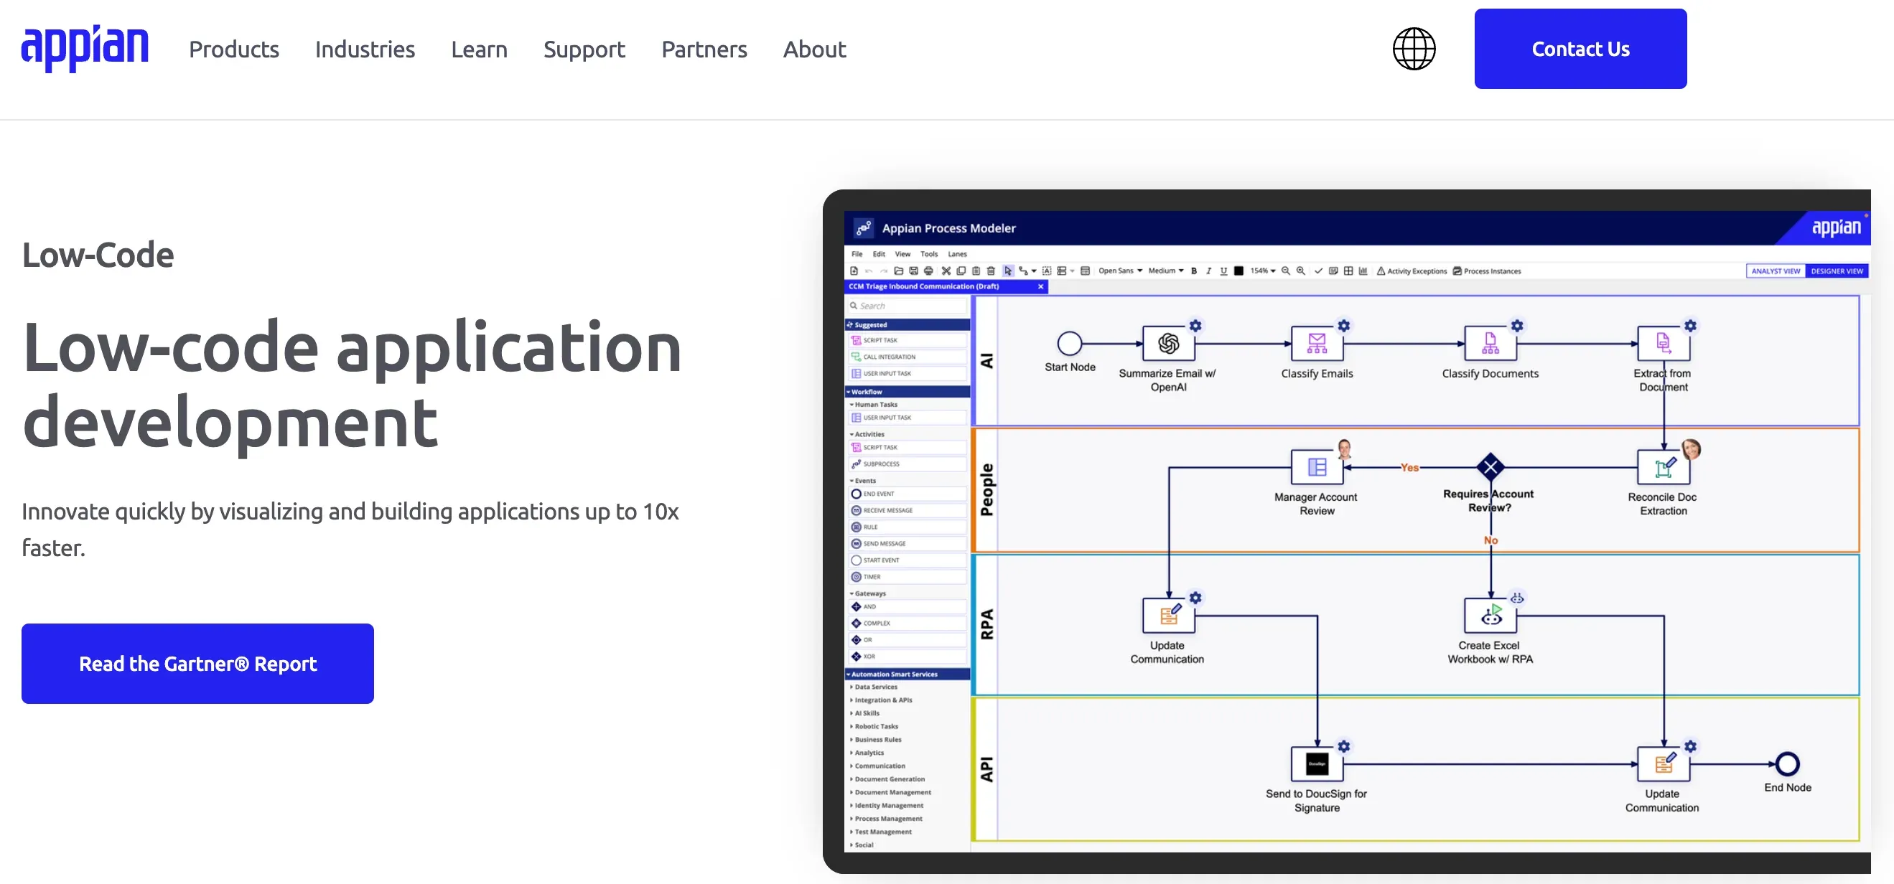Viewport: 1894px width, 884px height.
Task: Click the black text color swatch
Action: [1239, 271]
